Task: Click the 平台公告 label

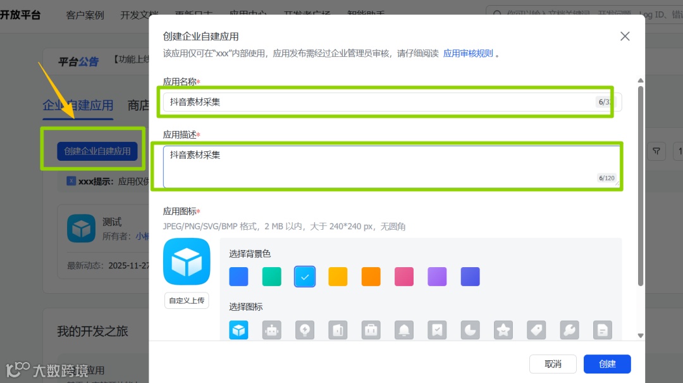Action: (79, 62)
